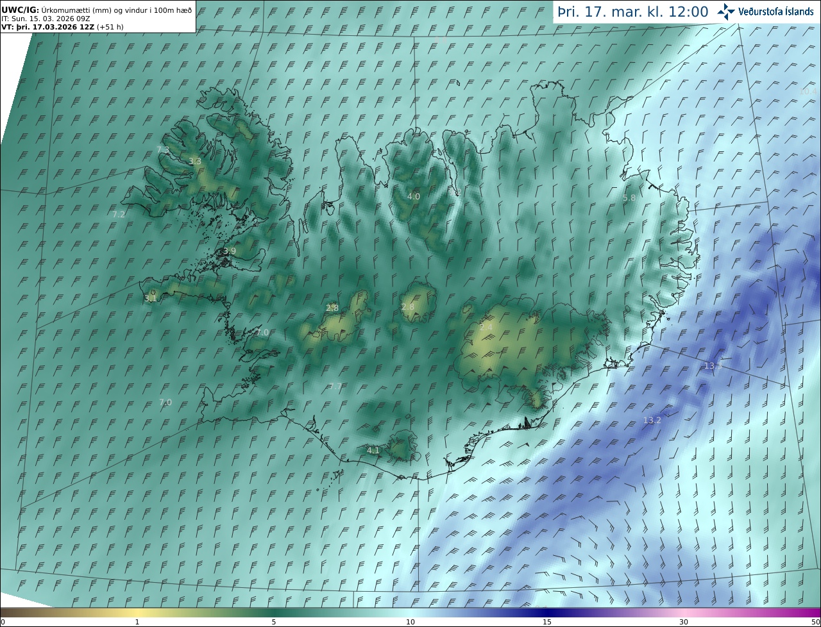This screenshot has width=821, height=627.
Task: Click the Veðurstofa Íslands name text
Action: coord(775,12)
